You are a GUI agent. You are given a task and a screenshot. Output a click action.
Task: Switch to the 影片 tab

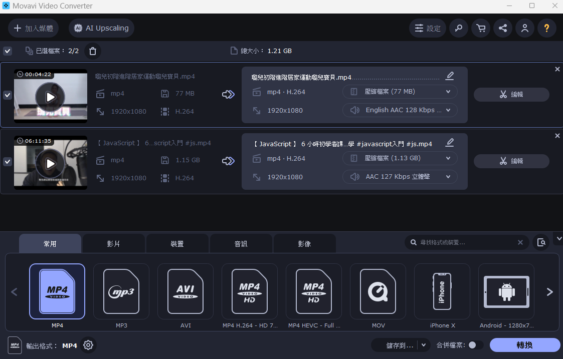tap(113, 244)
